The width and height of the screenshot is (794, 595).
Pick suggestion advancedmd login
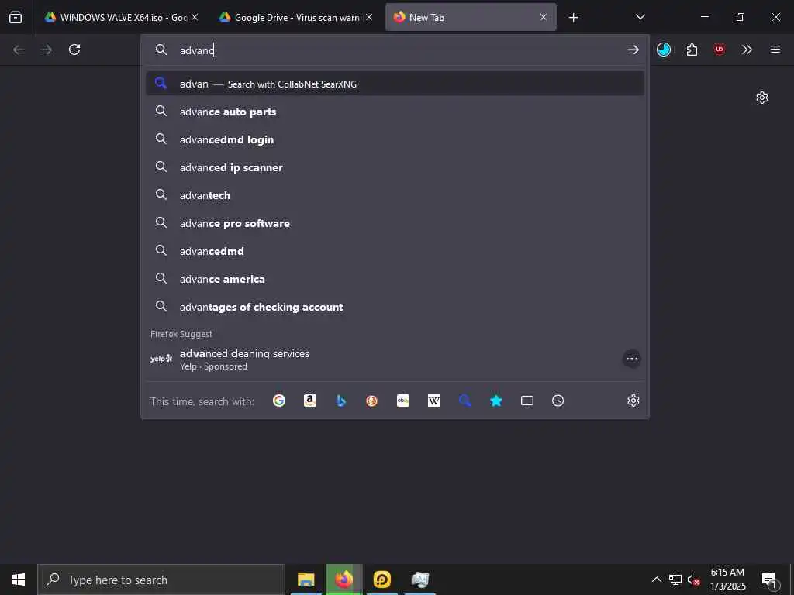(395, 139)
